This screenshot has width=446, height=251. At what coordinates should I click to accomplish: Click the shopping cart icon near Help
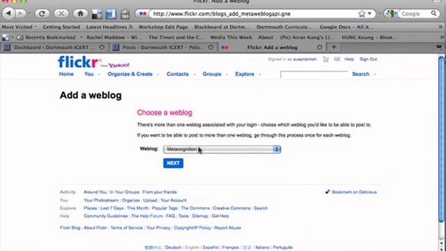(x=326, y=59)
